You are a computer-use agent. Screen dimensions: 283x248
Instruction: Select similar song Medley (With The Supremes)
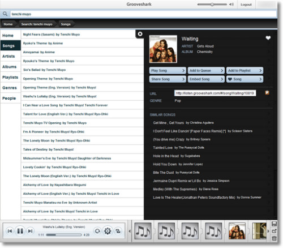(186, 189)
